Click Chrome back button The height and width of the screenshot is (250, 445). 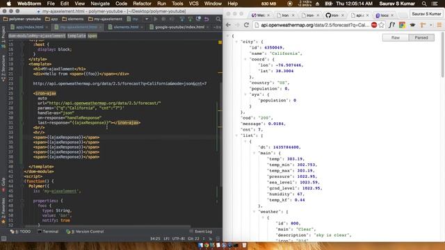(x=228, y=25)
